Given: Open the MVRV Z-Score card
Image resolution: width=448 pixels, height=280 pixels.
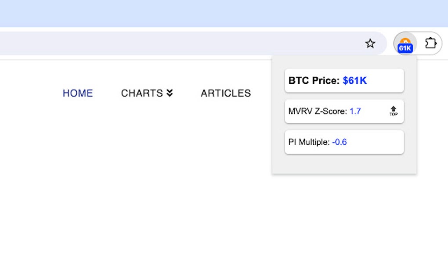Looking at the screenshot, I should coord(344,111).
